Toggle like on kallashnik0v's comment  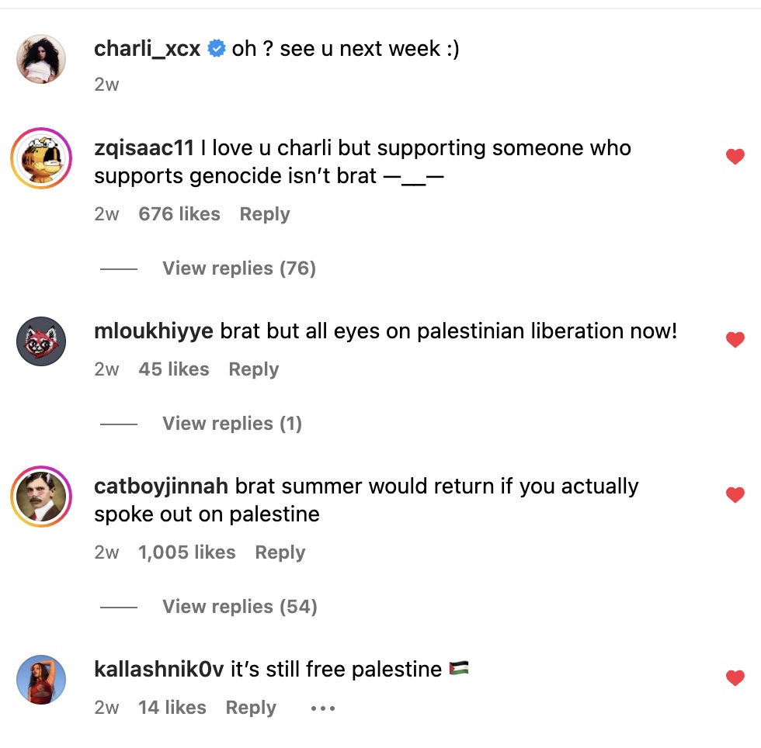tap(735, 678)
